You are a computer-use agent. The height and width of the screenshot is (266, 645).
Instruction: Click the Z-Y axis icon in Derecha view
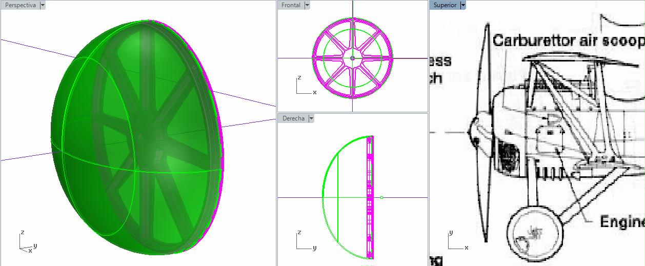(306, 242)
